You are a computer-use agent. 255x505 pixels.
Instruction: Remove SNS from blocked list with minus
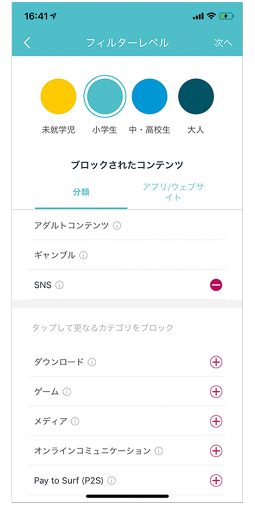click(216, 285)
